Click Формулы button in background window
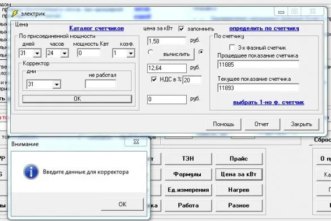The width and height of the screenshot is (331, 221). coord(188,174)
